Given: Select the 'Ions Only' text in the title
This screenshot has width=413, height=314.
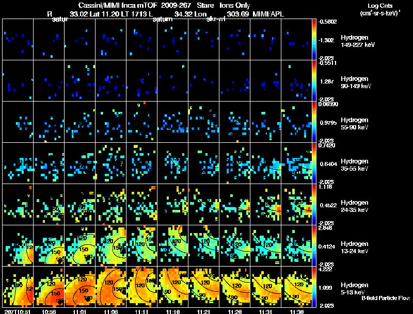Looking at the screenshot, I should point(235,5).
